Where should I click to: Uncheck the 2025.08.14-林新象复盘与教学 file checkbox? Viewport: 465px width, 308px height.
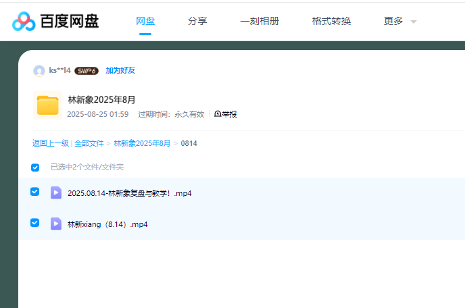35,192
